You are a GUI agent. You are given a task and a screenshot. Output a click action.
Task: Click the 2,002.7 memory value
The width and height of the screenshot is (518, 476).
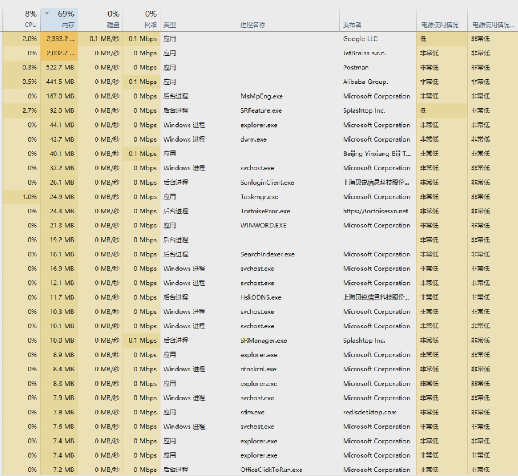(60, 53)
